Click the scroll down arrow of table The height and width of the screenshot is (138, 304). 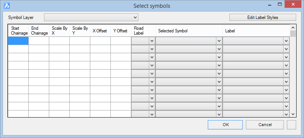point(293,114)
